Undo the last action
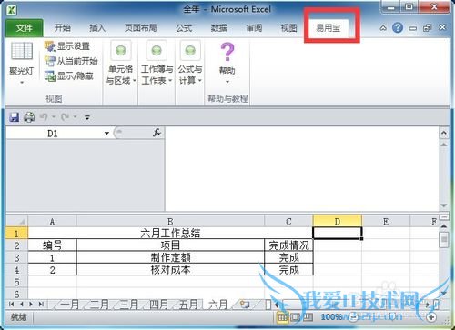Screen dimensions: 455x330 click(44, 117)
